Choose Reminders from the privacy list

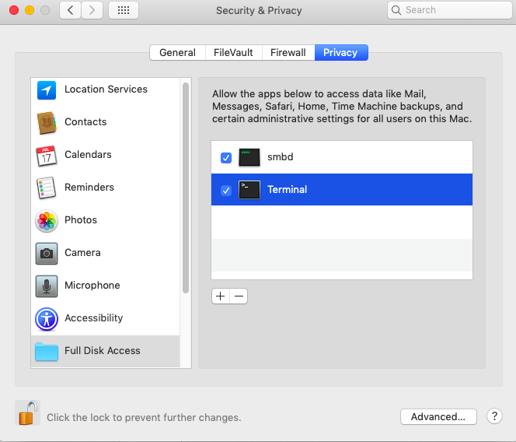pos(89,188)
